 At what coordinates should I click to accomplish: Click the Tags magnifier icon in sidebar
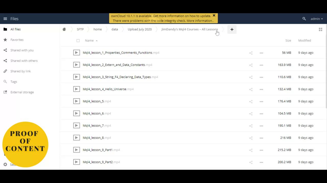tap(5, 82)
